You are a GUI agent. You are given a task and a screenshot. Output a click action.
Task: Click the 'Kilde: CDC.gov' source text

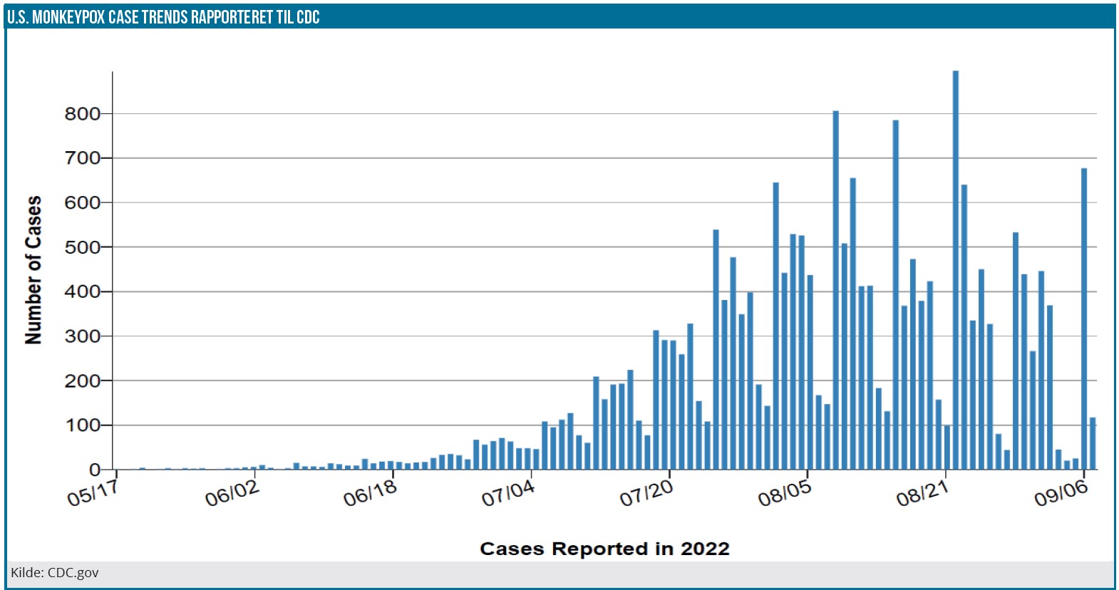55,573
